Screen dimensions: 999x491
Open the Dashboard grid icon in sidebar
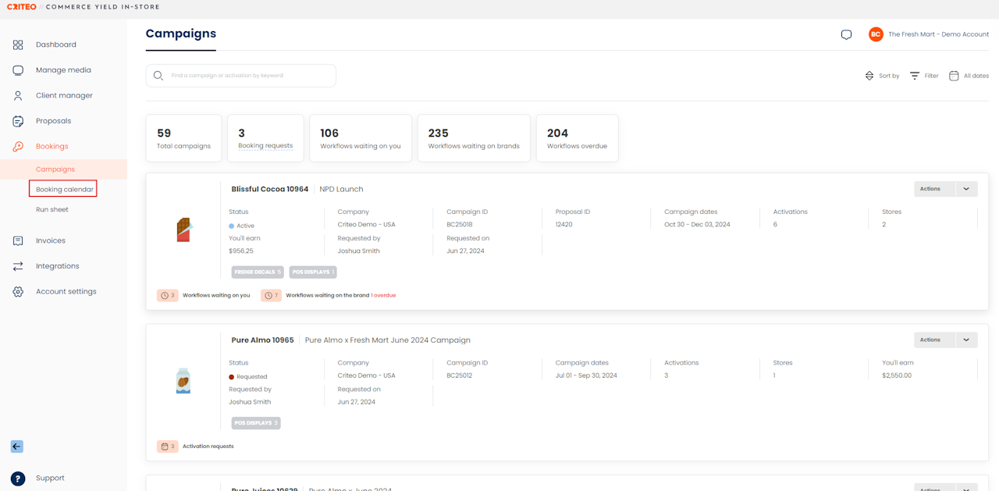pyautogui.click(x=18, y=44)
